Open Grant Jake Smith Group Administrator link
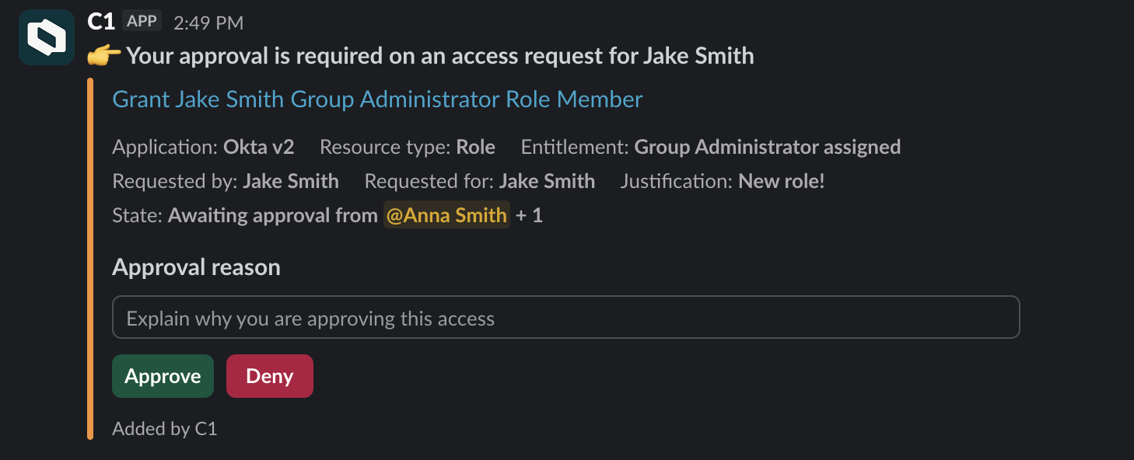The width and height of the screenshot is (1134, 460). (377, 99)
